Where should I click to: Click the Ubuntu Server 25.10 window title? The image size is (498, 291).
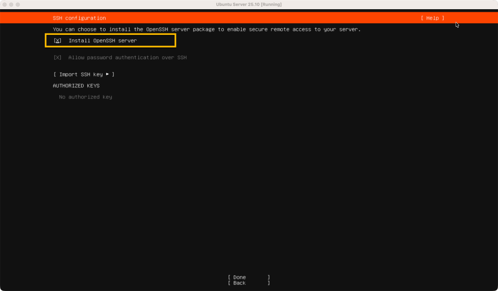coord(249,4)
